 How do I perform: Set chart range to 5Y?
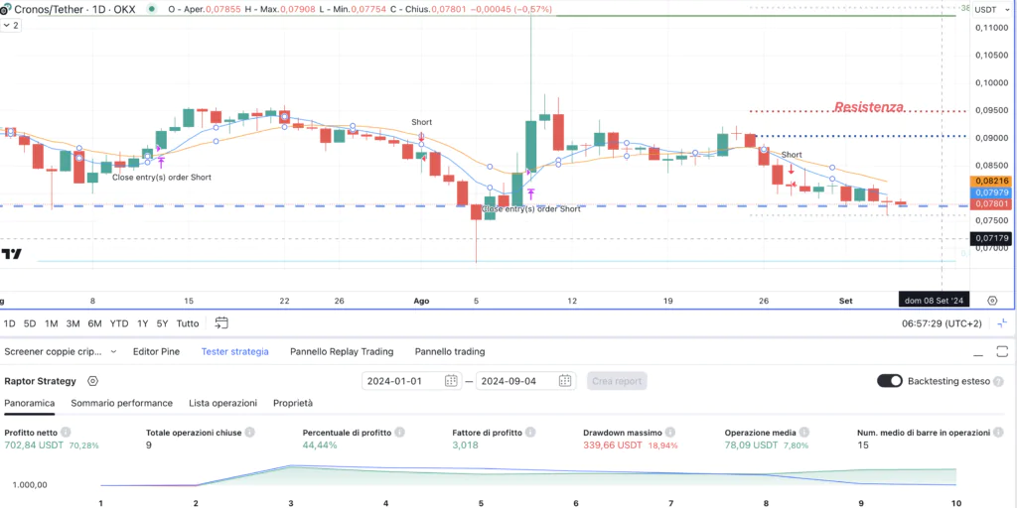[x=162, y=323]
